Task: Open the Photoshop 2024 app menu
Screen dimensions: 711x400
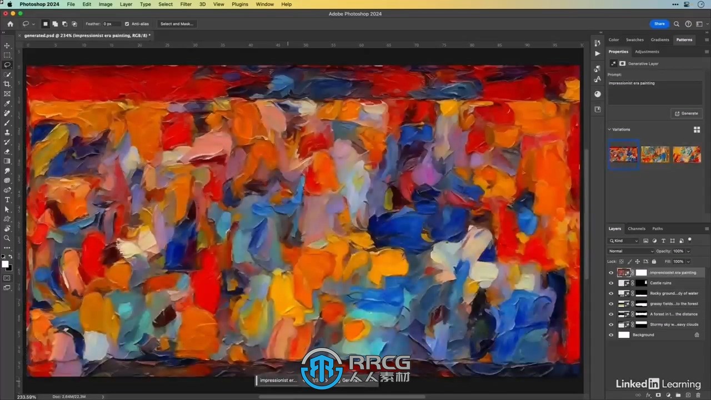Action: coord(39,4)
